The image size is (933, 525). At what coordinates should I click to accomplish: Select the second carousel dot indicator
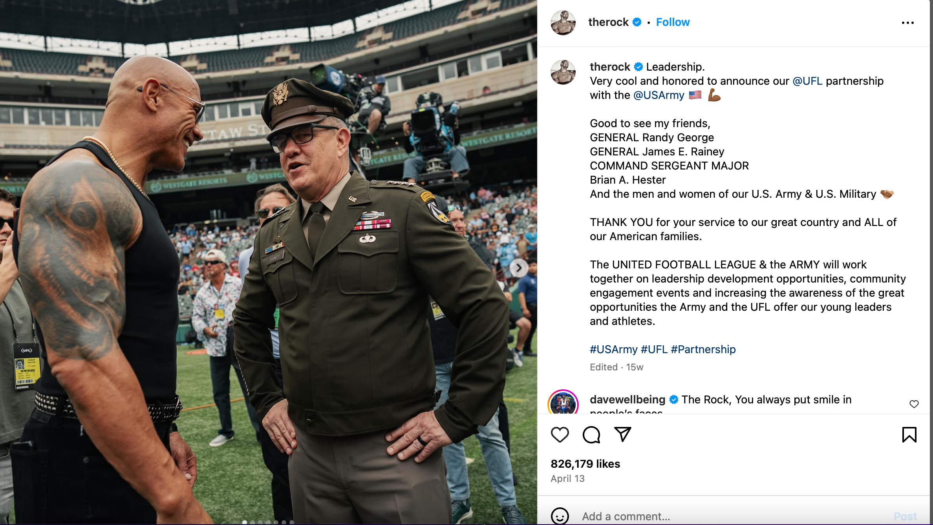point(252,522)
